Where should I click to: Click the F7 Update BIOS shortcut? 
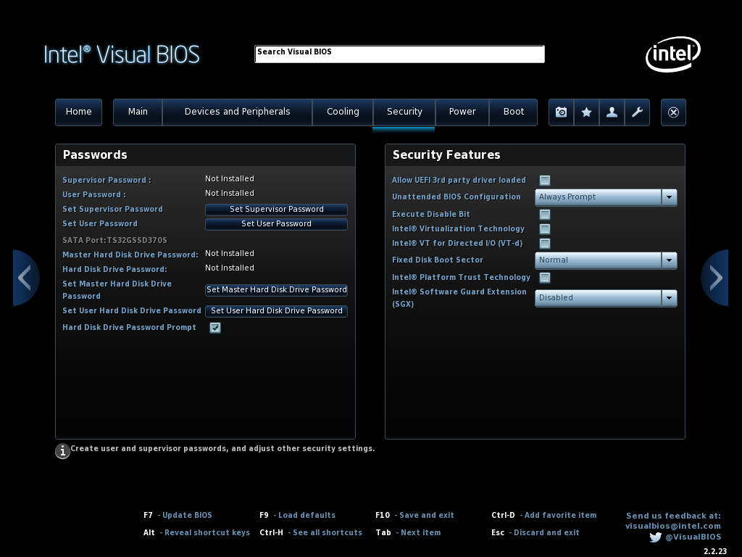pyautogui.click(x=178, y=516)
